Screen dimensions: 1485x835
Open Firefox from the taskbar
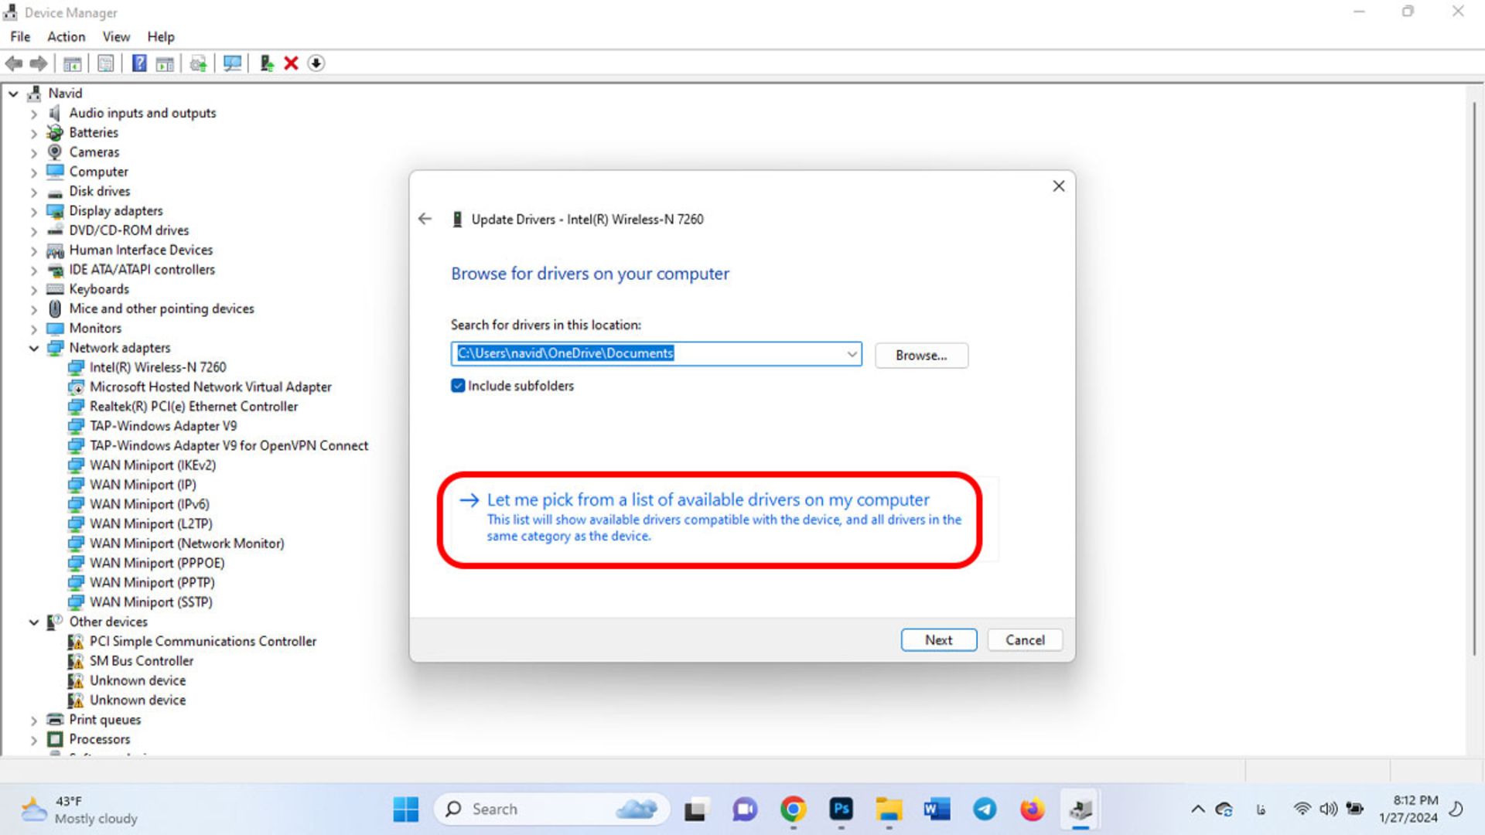[1033, 809]
